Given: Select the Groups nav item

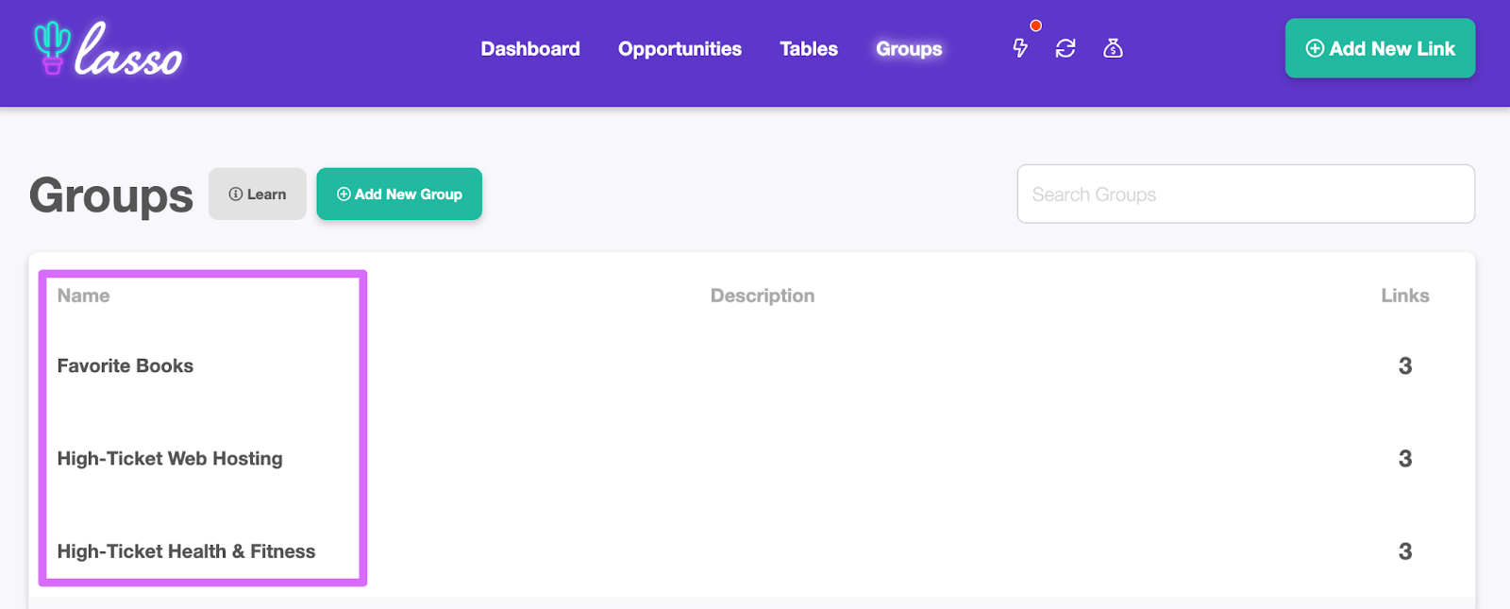Looking at the screenshot, I should pos(909,49).
